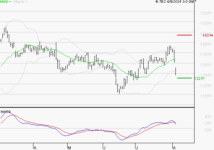Click the 15000 price axis label
This screenshot has height=150, width=214.
206,23
